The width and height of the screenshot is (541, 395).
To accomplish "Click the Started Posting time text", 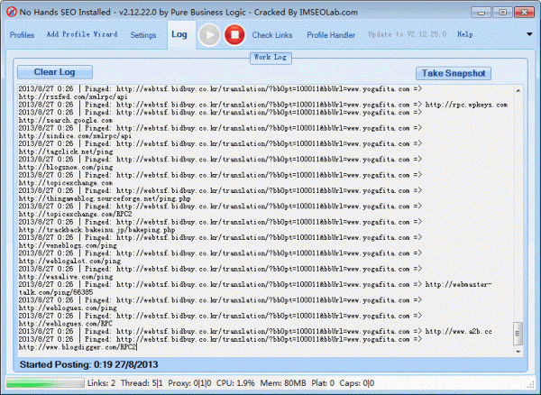I will (88, 364).
